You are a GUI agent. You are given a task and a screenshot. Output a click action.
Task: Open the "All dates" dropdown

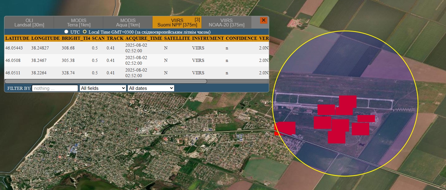[x=151, y=88]
